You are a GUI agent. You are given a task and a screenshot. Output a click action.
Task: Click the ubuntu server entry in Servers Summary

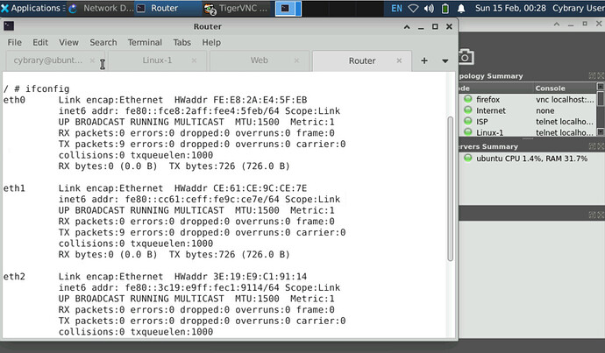click(x=531, y=159)
